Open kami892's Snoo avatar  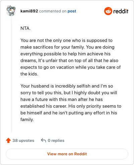tap(11, 11)
